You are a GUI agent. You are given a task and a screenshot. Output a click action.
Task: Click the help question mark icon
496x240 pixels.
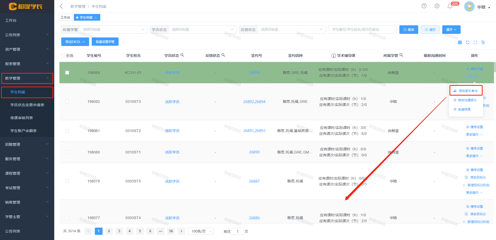tap(424, 6)
